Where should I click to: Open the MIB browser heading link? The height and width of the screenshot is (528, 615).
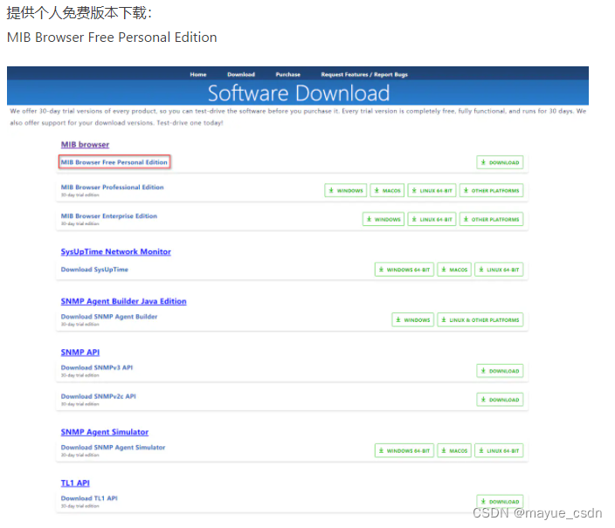tap(85, 144)
